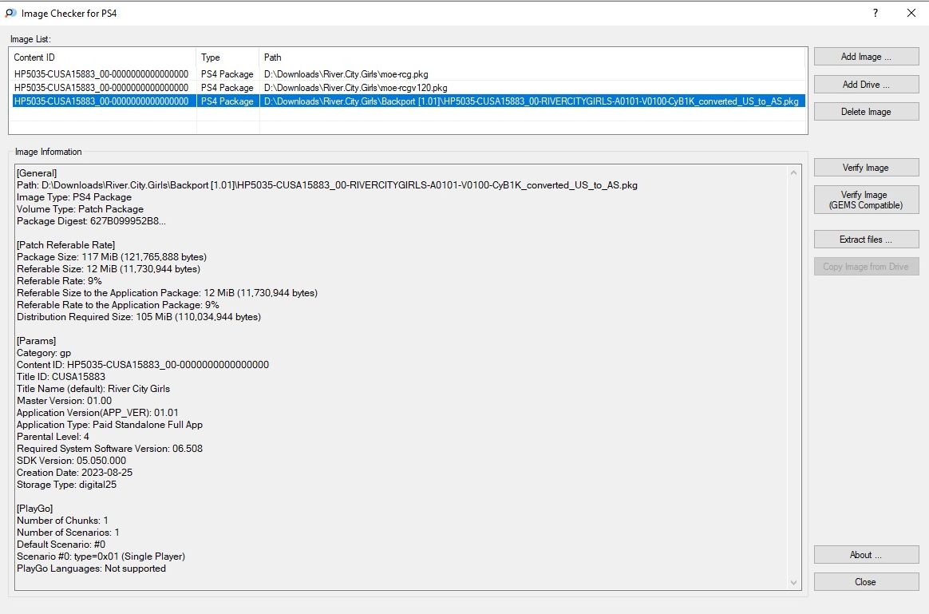
Task: Click the Application Type line
Action: pyautogui.click(x=109, y=425)
